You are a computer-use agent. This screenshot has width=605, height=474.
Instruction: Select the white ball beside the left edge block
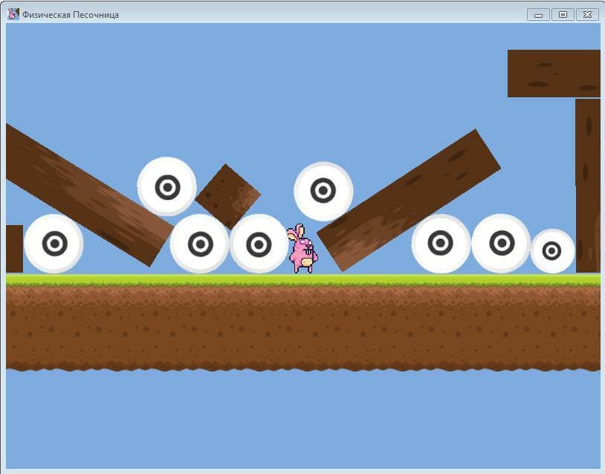click(x=54, y=244)
